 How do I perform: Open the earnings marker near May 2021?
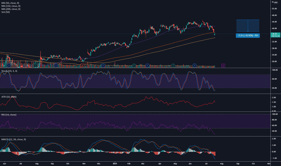point(173,65)
